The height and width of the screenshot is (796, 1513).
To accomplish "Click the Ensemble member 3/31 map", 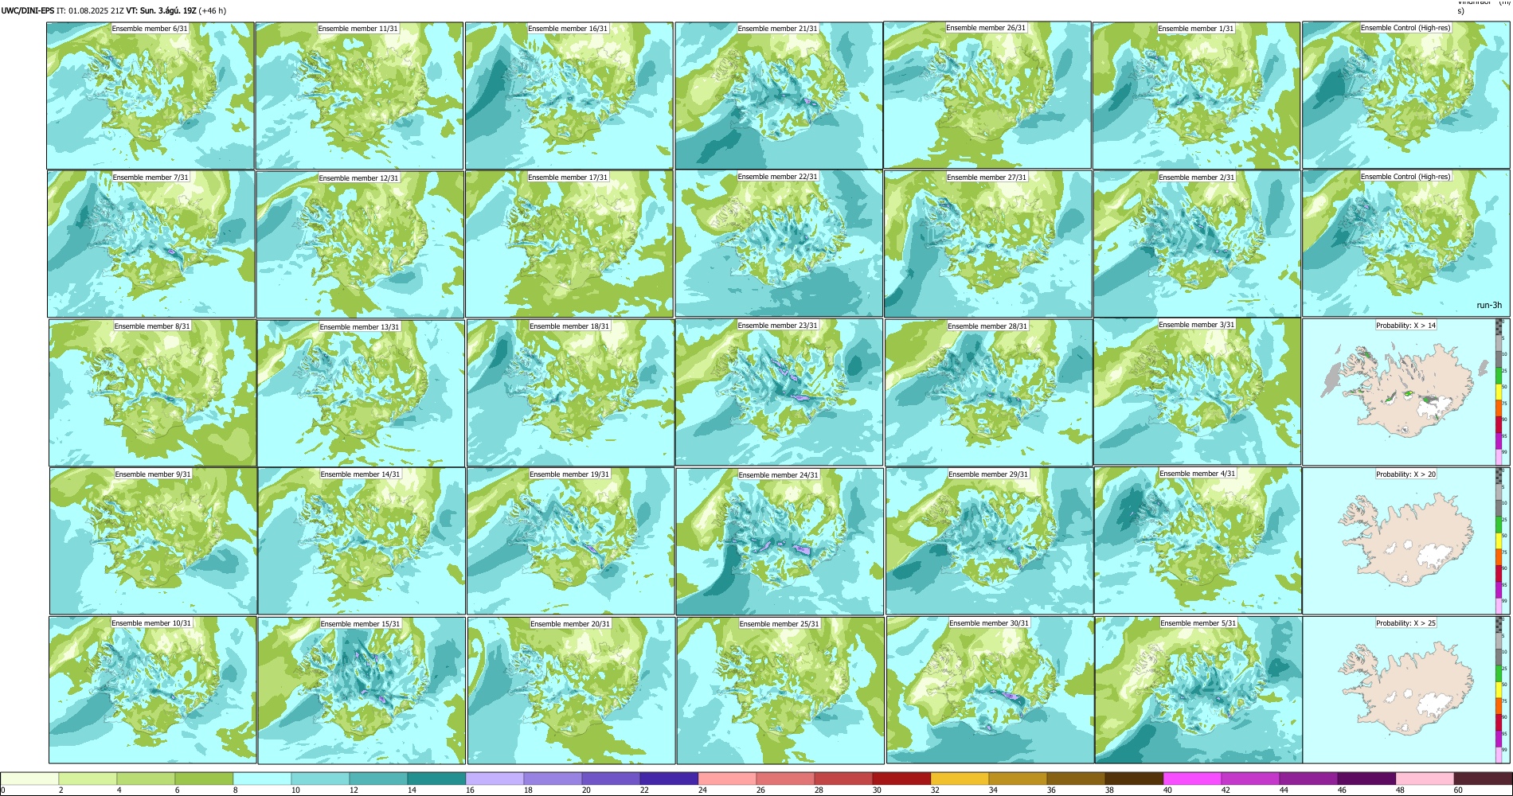I will tap(1198, 392).
